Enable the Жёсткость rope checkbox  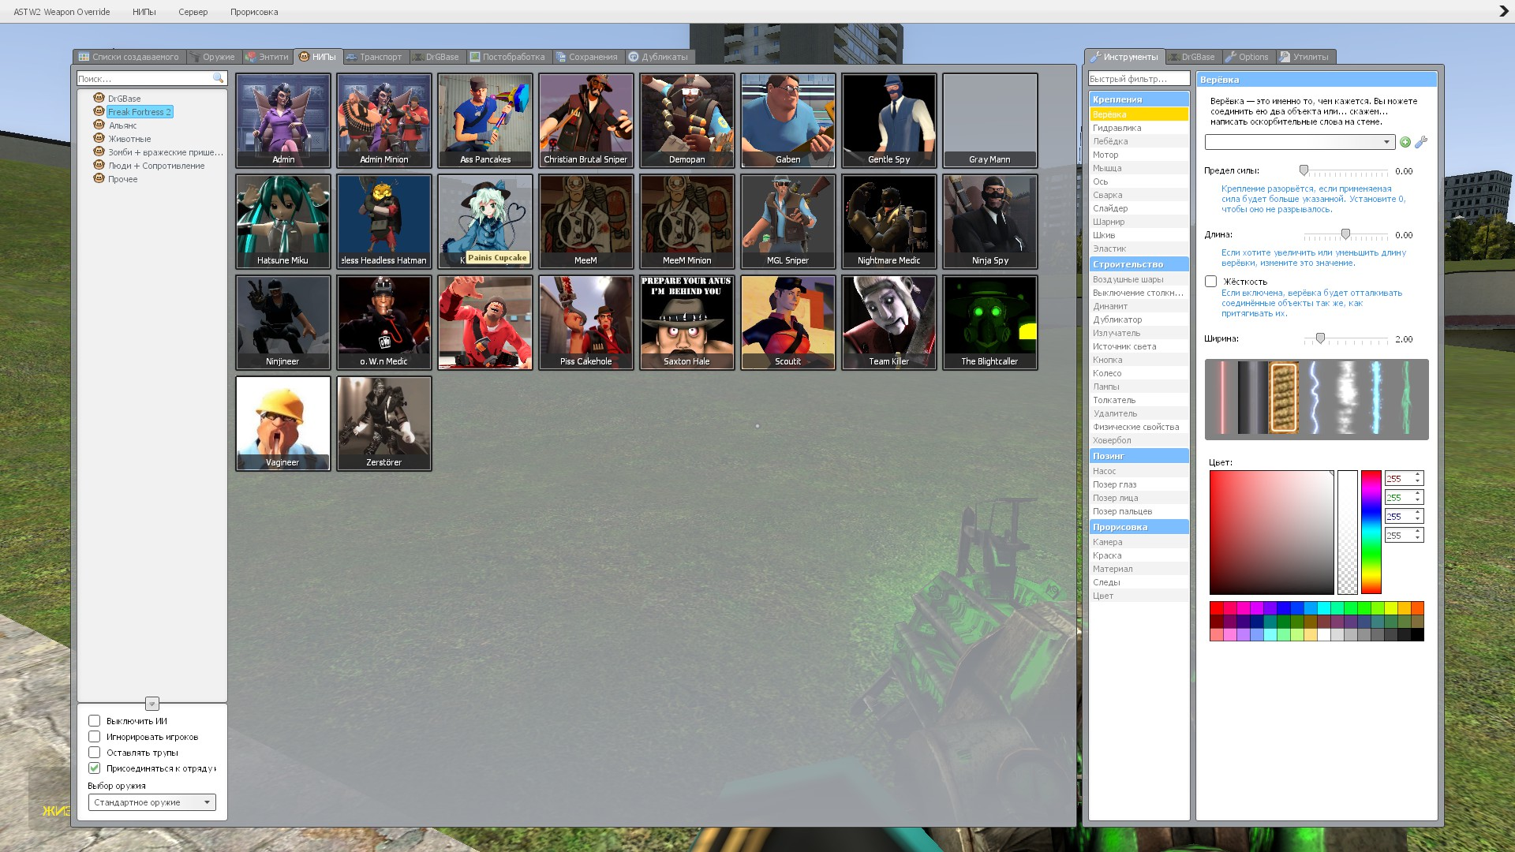click(x=1210, y=282)
